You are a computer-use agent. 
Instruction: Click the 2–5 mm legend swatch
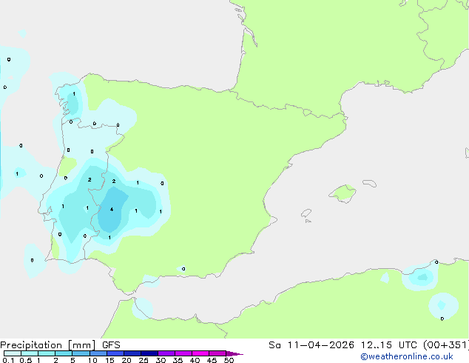[64, 353]
